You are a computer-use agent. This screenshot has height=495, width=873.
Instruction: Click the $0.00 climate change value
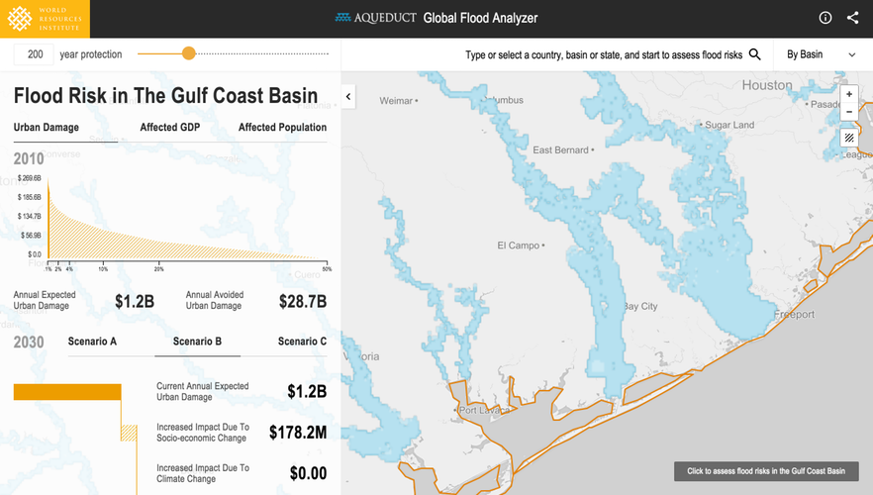point(308,473)
